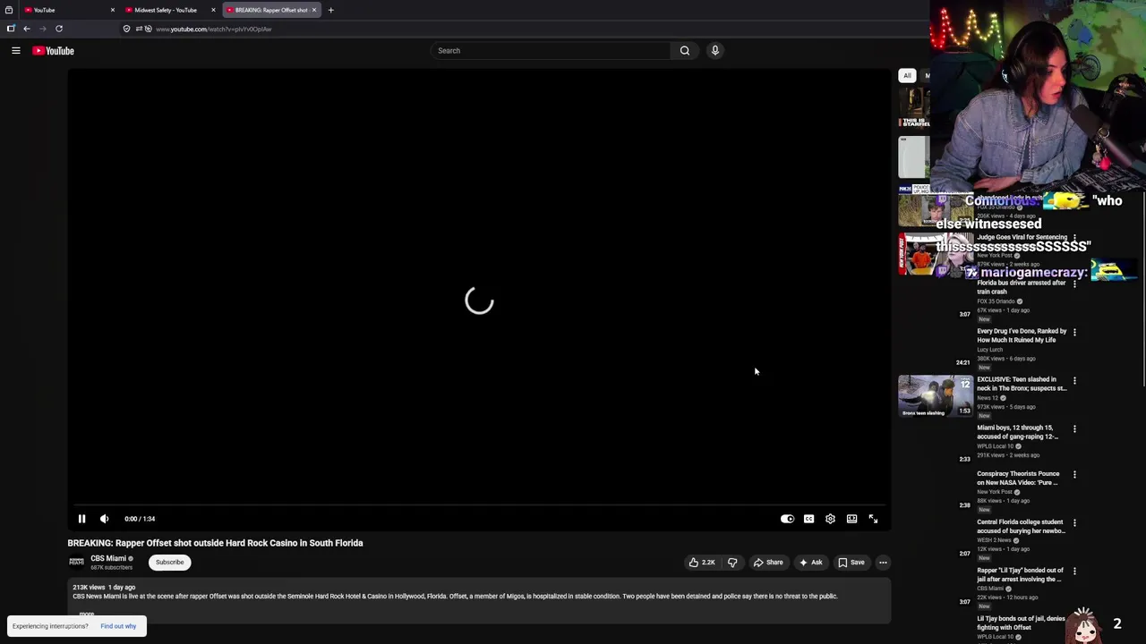Pause the video playback

click(x=81, y=519)
